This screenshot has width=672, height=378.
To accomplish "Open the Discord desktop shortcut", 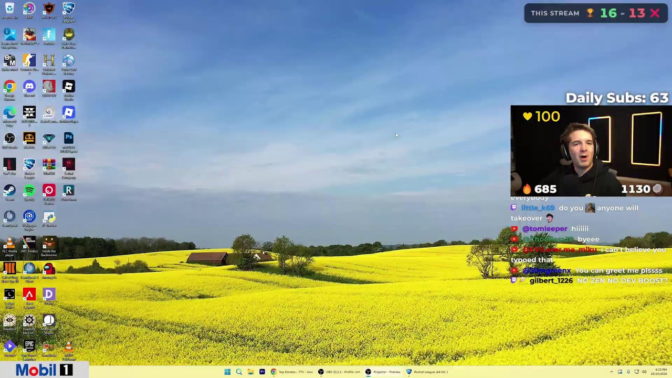I will click(x=29, y=89).
